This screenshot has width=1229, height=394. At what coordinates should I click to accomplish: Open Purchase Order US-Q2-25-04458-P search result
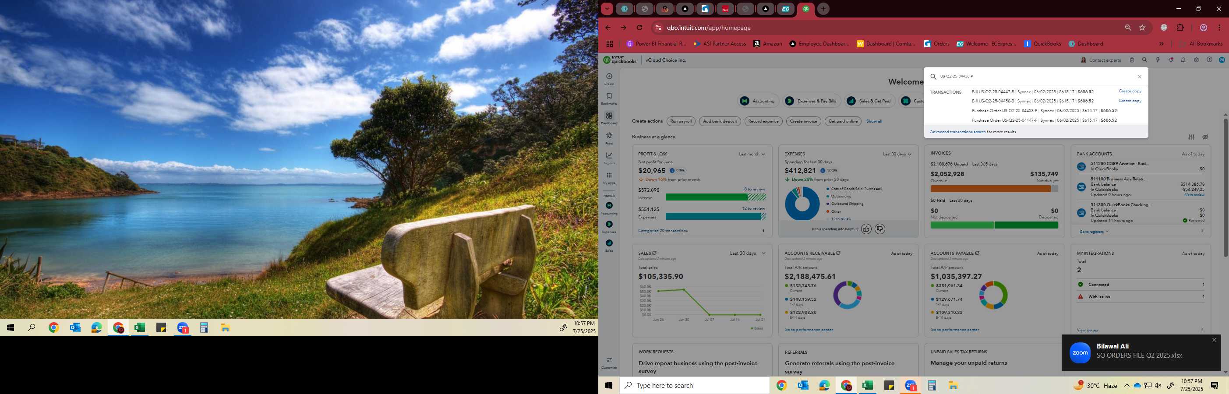[1044, 111]
